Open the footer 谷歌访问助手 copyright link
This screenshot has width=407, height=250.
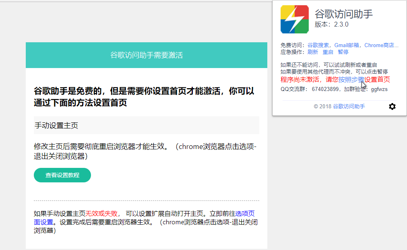tap(349, 106)
